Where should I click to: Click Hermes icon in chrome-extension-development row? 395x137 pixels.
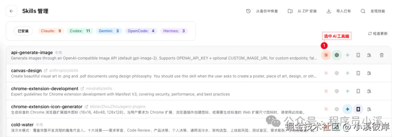point(369,91)
